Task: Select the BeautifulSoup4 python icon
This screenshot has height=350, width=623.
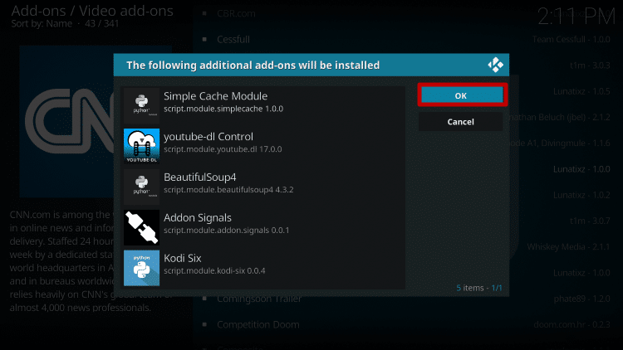Action: 141,187
